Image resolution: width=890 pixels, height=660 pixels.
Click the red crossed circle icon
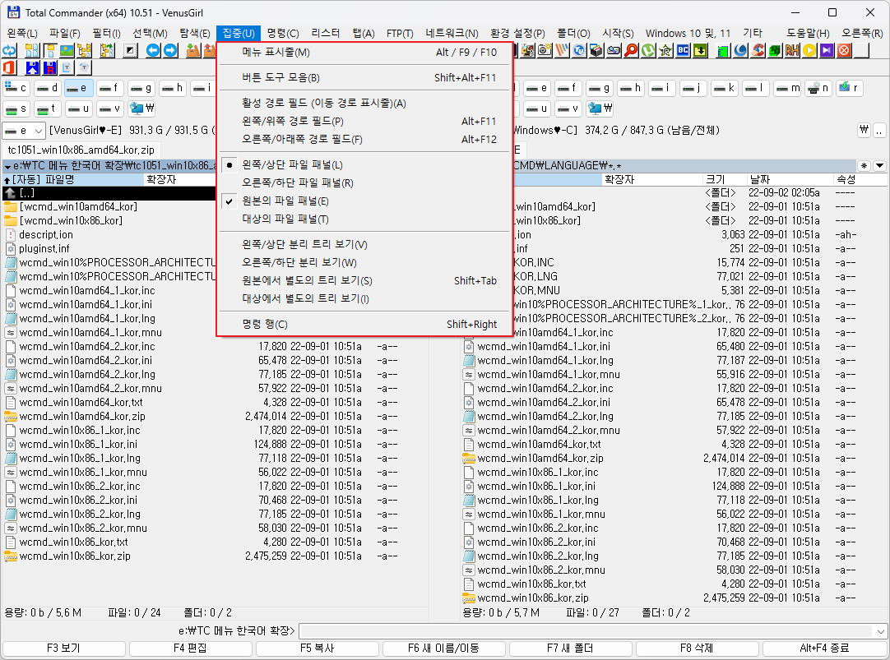pyautogui.click(x=844, y=51)
